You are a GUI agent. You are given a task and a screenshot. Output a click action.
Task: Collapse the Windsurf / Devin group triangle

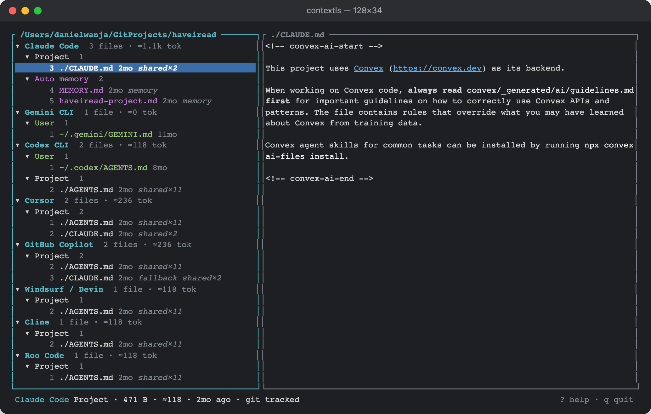click(18, 290)
